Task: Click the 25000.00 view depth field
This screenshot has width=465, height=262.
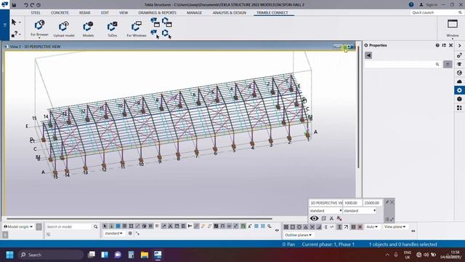Action: pyautogui.click(x=372, y=202)
